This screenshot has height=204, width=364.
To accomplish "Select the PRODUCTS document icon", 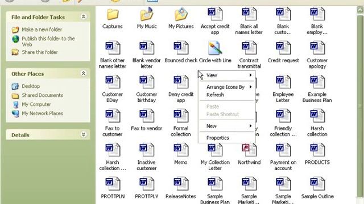I will 317,150.
